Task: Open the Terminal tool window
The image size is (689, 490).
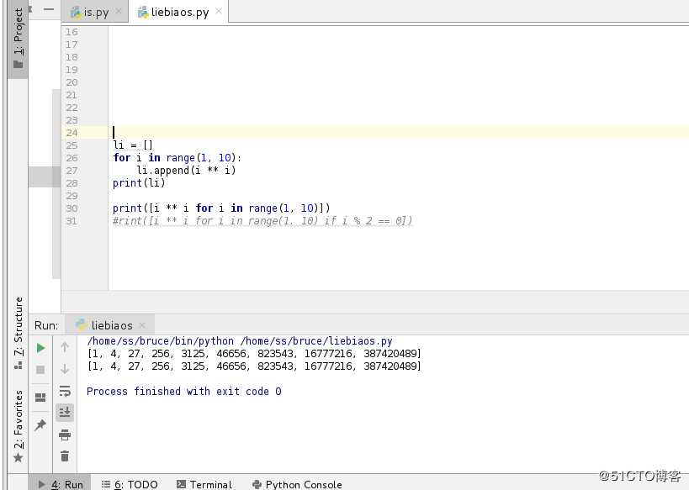Action: tap(204, 484)
